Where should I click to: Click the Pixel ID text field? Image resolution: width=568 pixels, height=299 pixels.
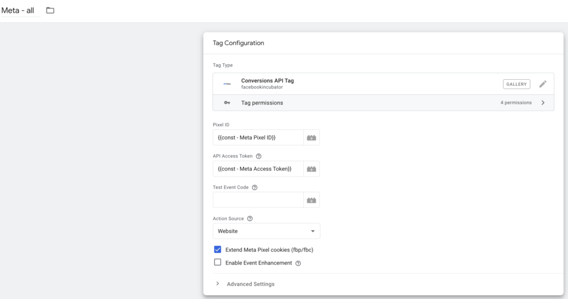tap(258, 138)
